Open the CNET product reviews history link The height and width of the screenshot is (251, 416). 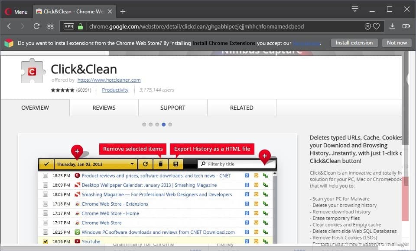(x=156, y=176)
